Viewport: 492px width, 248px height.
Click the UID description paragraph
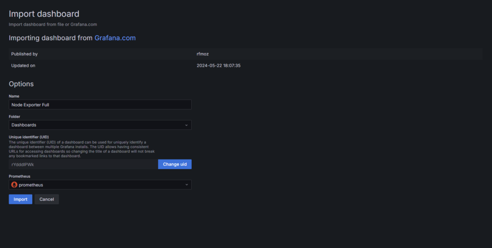pyautogui.click(x=82, y=149)
